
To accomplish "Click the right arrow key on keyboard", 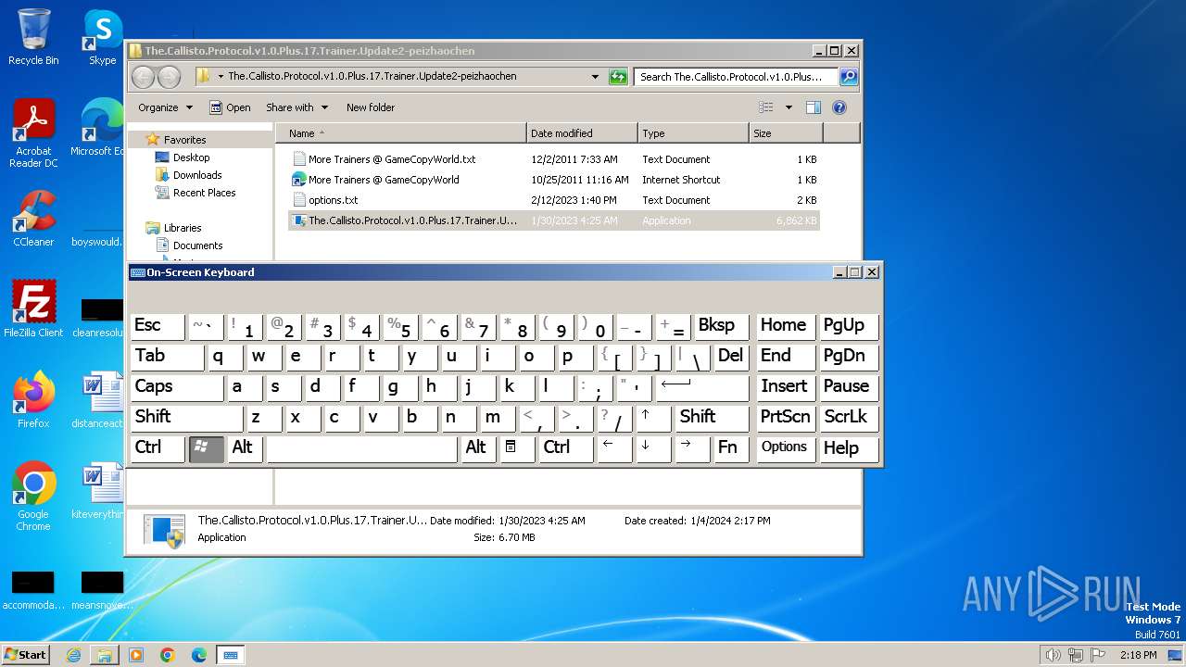I will point(692,448).
